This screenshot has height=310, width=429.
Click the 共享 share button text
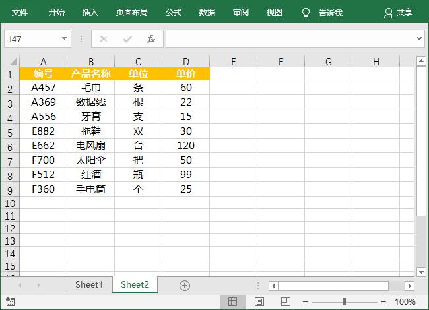pyautogui.click(x=405, y=13)
